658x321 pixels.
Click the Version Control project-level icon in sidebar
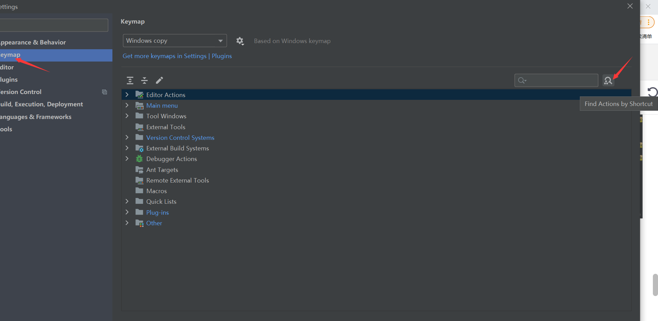point(105,92)
